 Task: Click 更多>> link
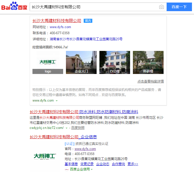[x=133, y=164]
